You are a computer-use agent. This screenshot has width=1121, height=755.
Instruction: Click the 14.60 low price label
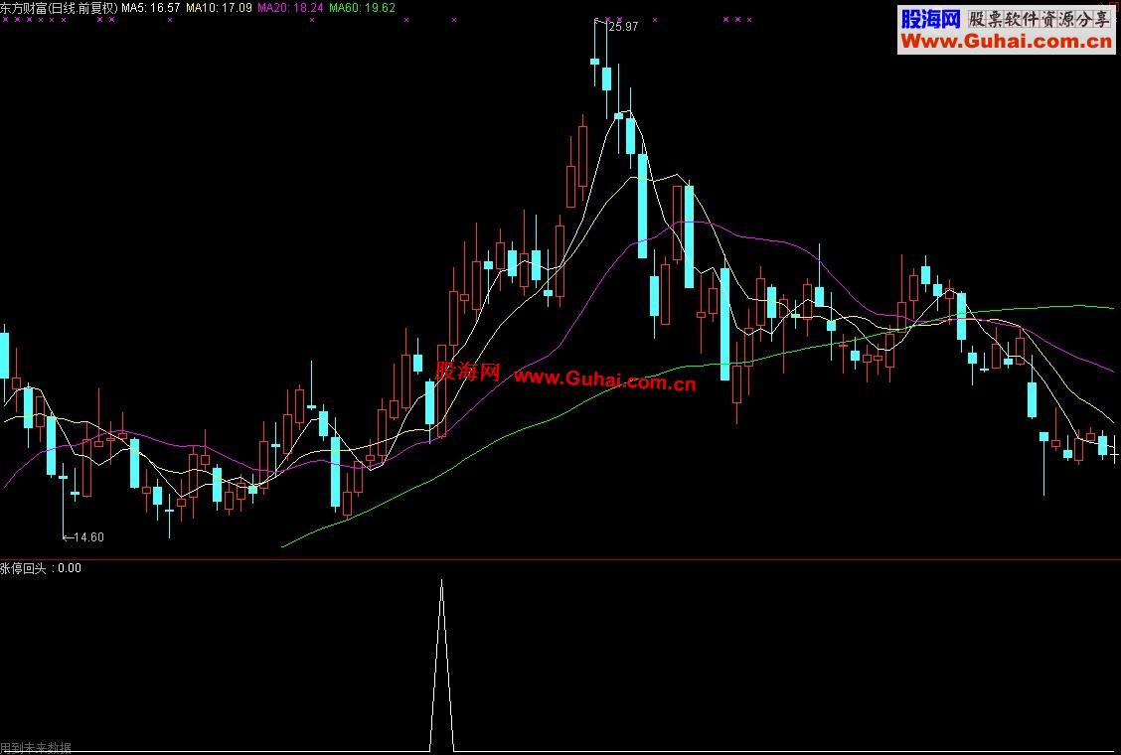click(88, 536)
